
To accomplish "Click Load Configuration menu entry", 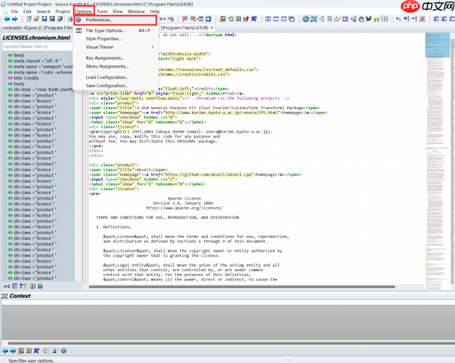I will point(106,77).
